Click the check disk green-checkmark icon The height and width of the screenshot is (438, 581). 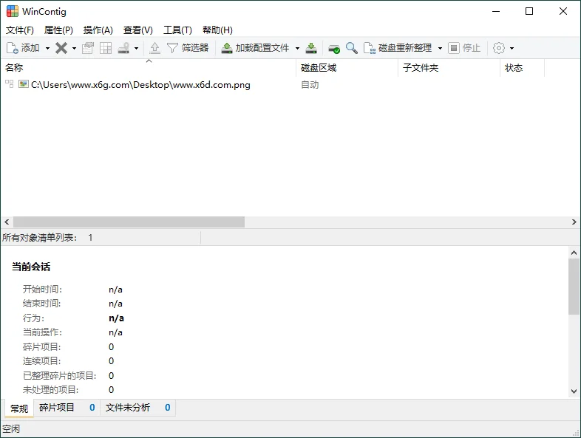[334, 49]
